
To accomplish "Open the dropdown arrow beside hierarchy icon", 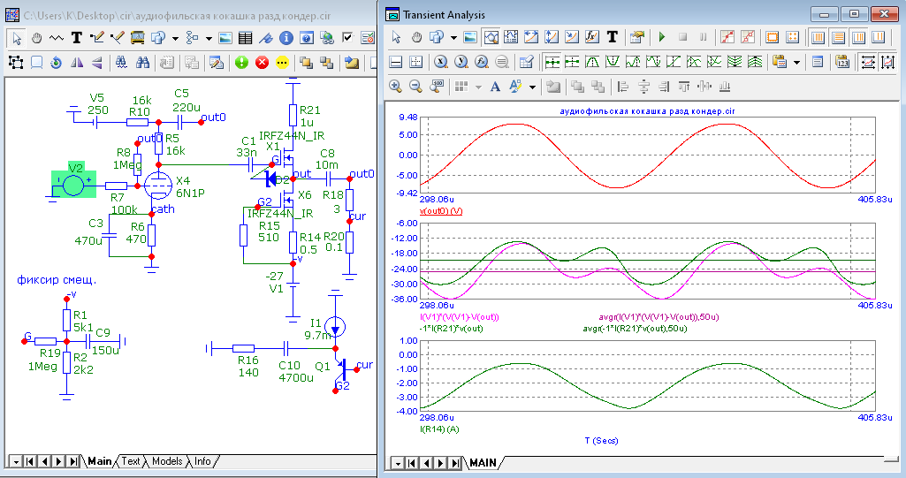I will 209,38.
